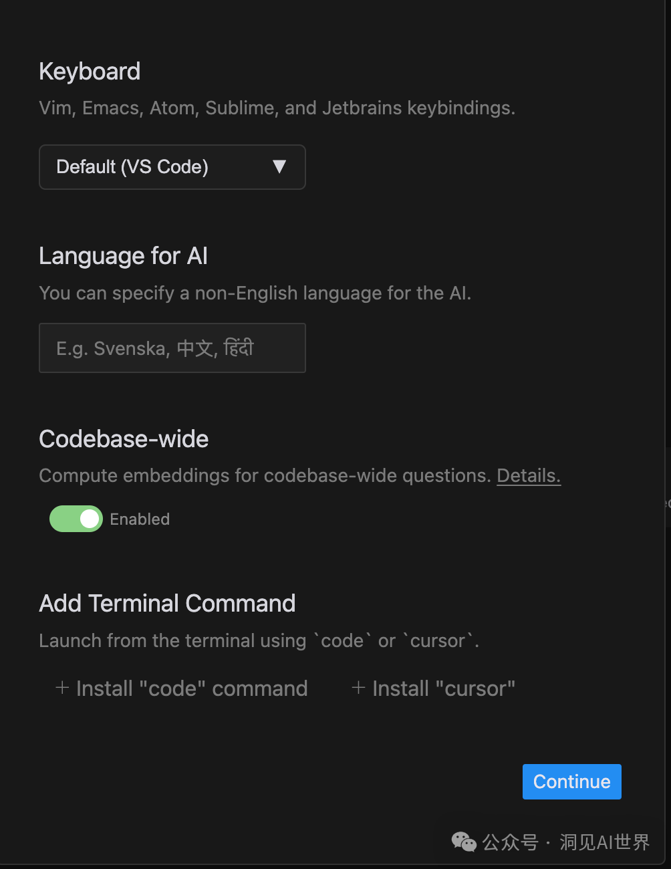Click the "Launch from the terminal" description

(259, 641)
